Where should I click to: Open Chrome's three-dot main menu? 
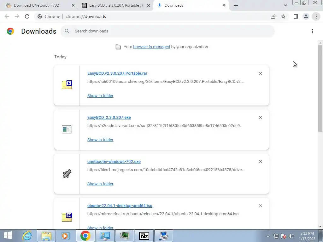316,16
